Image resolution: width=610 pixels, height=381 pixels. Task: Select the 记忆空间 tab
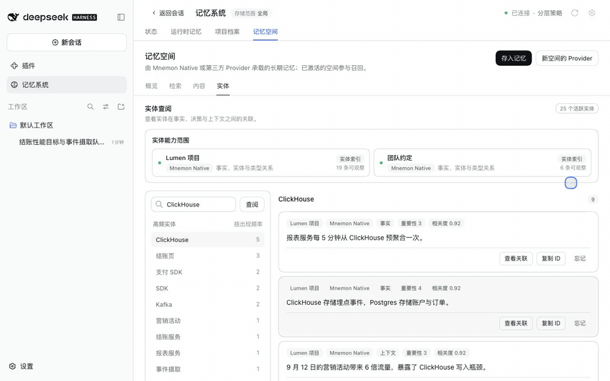click(x=265, y=32)
